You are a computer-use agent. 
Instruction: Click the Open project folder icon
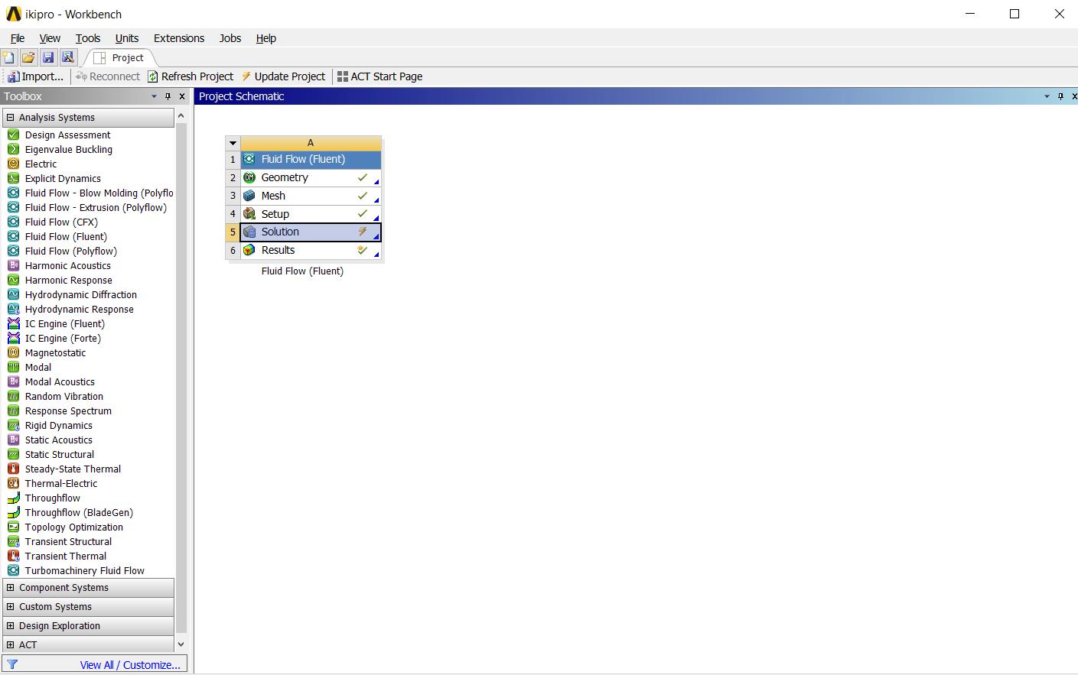click(x=28, y=57)
